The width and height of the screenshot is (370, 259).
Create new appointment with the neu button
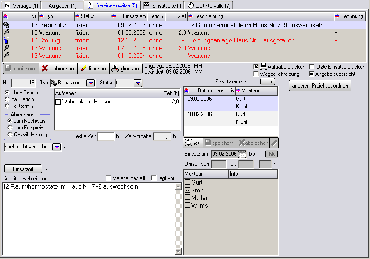[192, 143]
